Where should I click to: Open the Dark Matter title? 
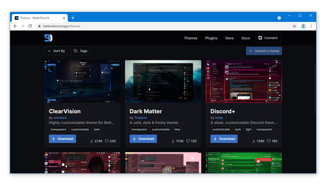pos(146,111)
